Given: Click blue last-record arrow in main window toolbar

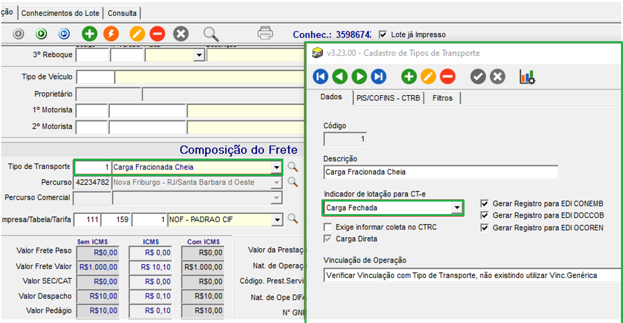Looking at the screenshot, I should pyautogui.click(x=64, y=34).
